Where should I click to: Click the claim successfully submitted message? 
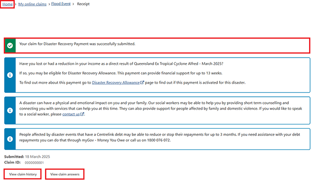77,44
